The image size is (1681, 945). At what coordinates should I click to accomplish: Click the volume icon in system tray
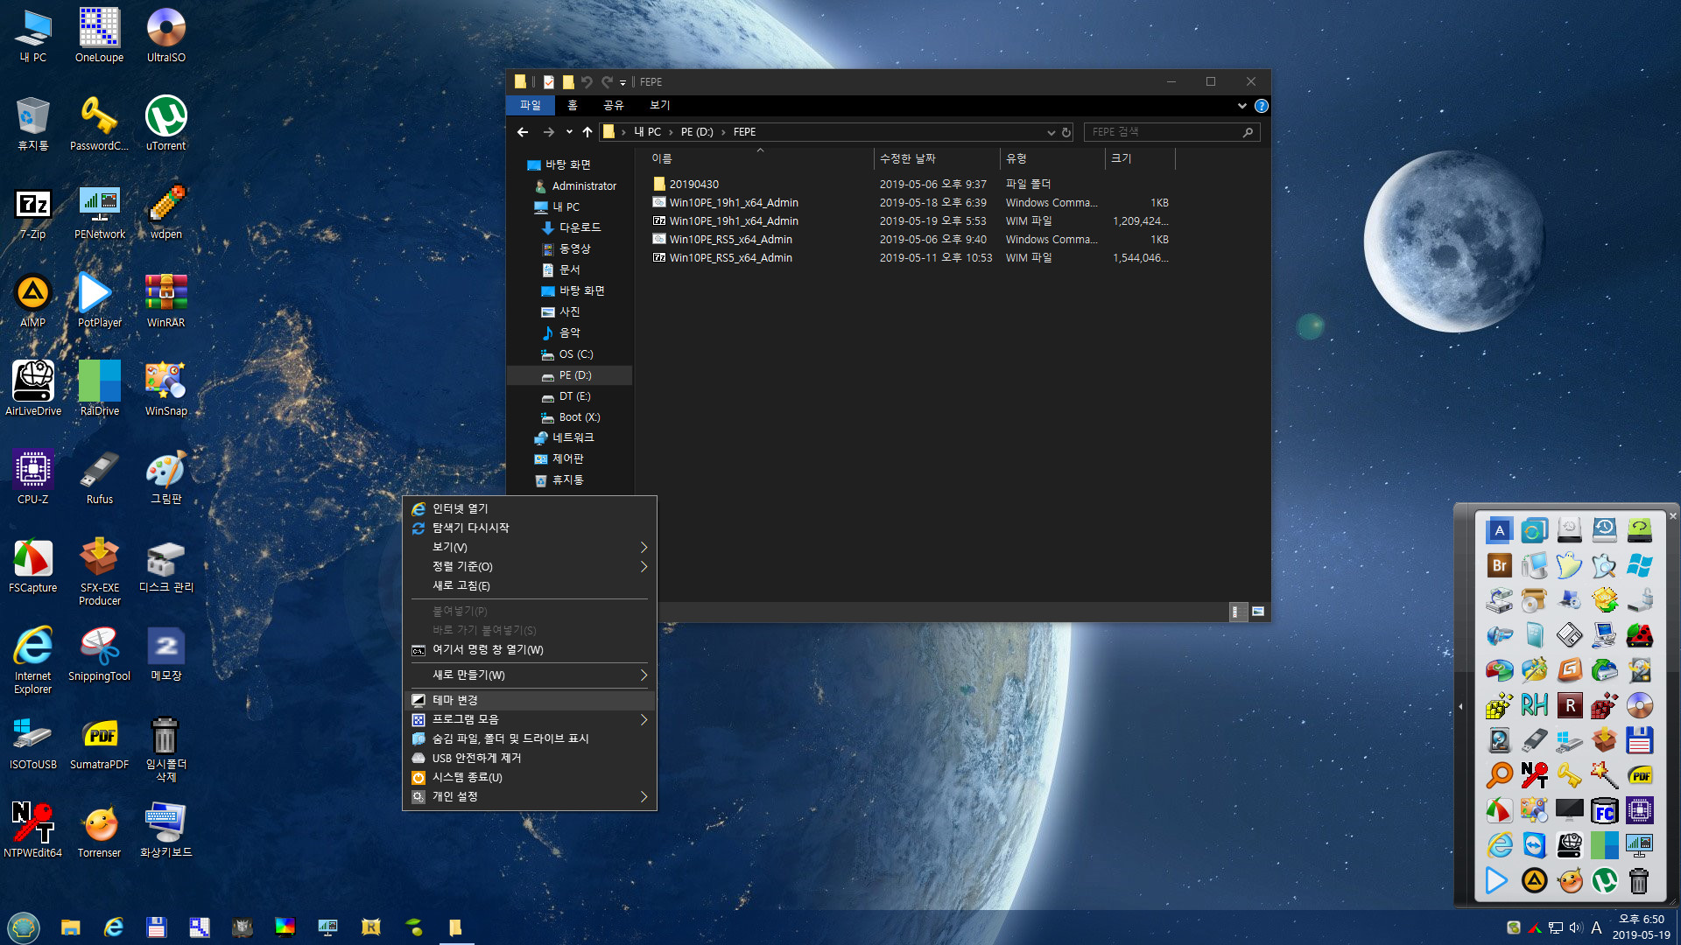click(x=1576, y=927)
